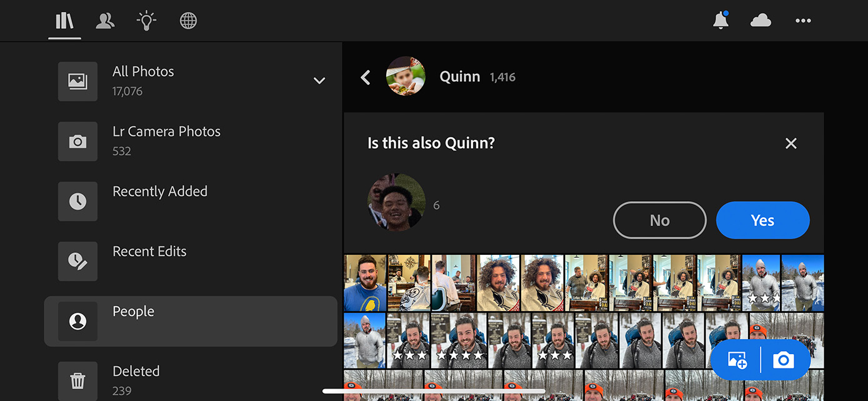Add photos using the import icon

736,360
